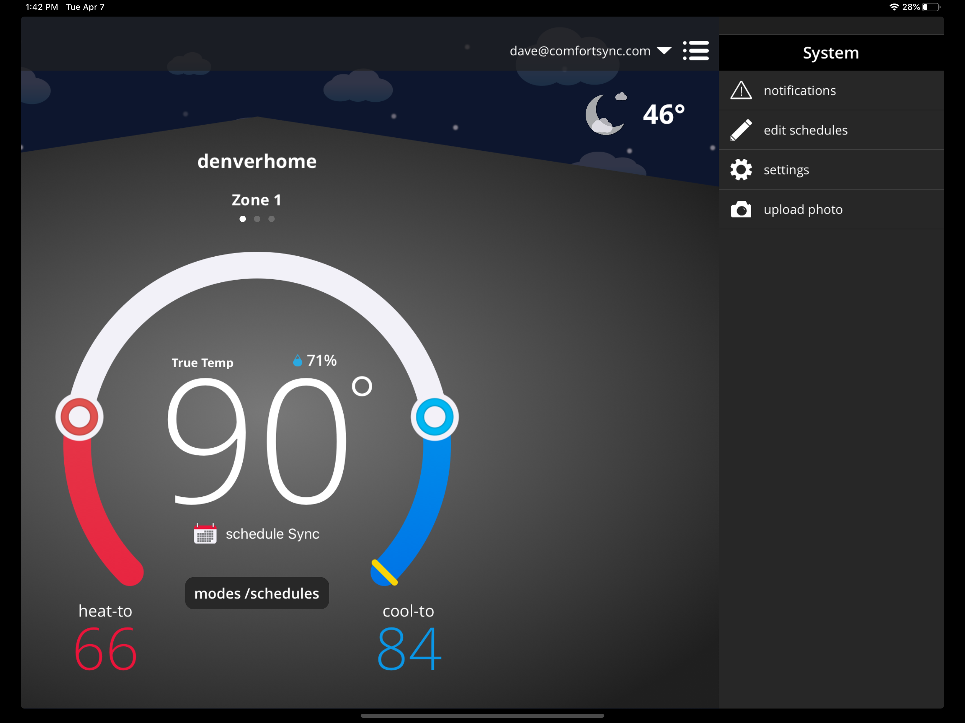Choose the upload photo menu entry
This screenshot has width=965, height=723.
831,210
